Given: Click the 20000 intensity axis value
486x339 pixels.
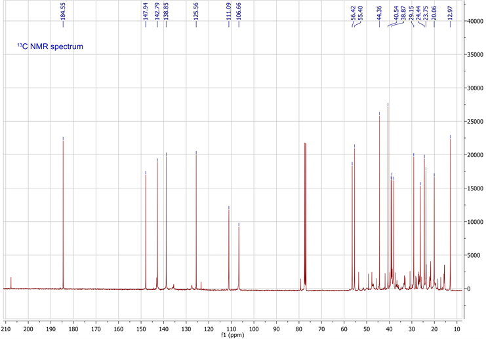Looking at the screenshot, I should coord(475,155).
